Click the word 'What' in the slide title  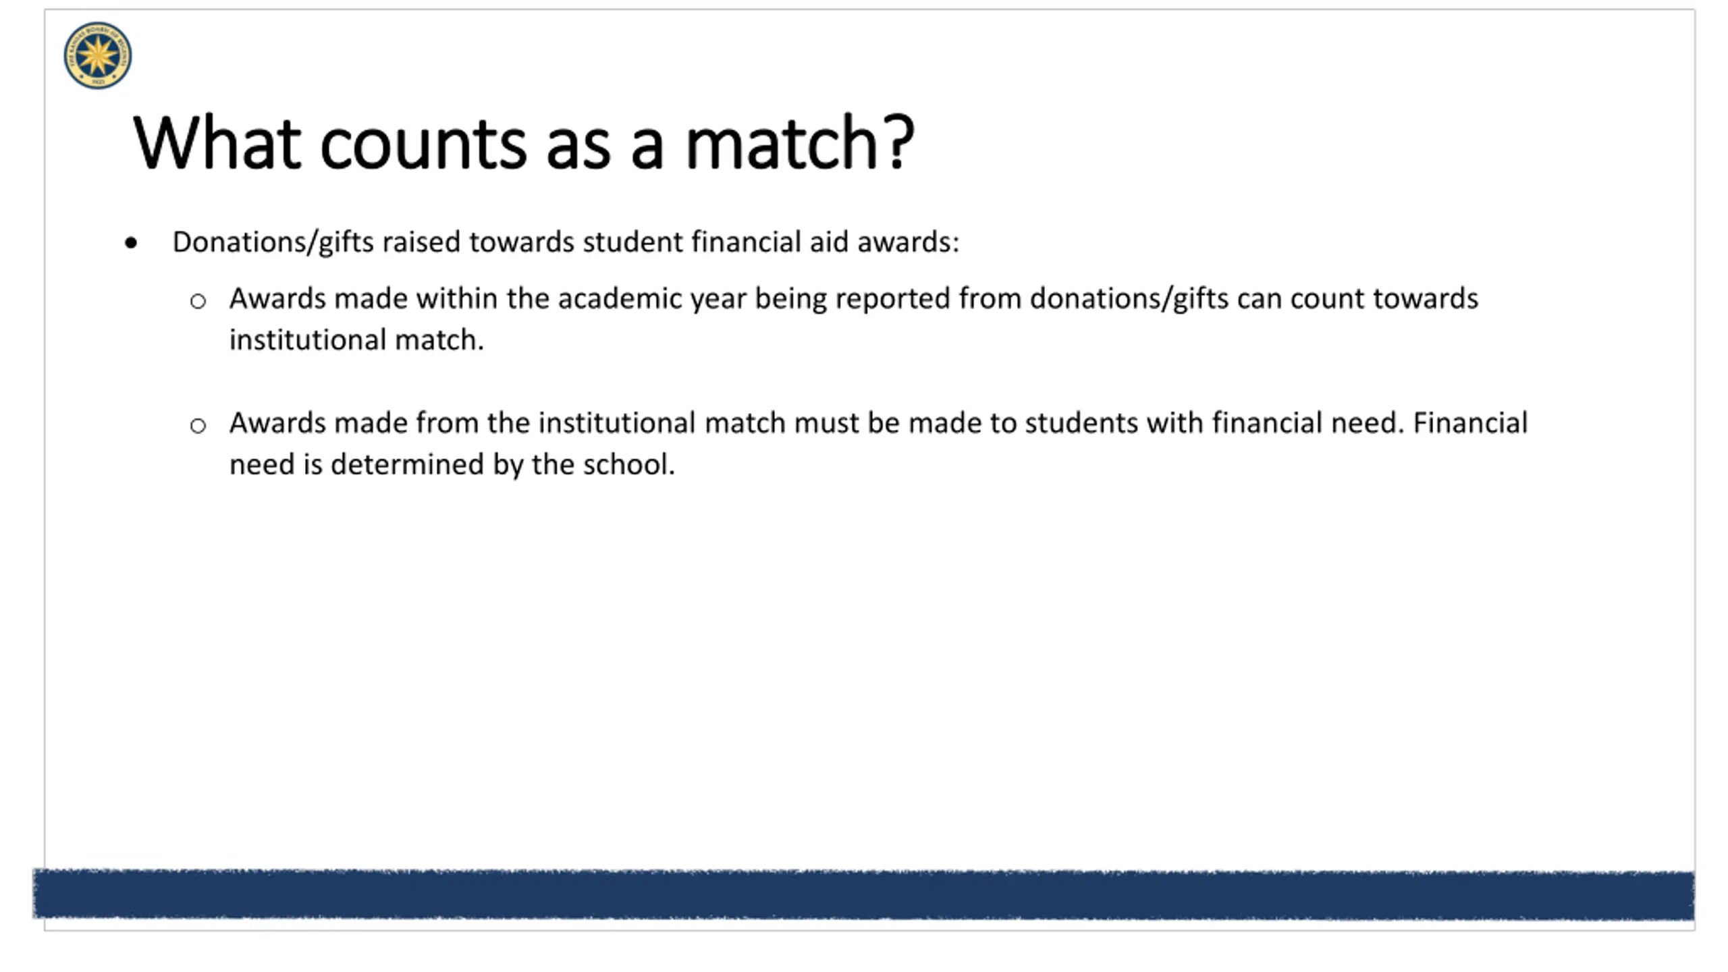click(217, 142)
